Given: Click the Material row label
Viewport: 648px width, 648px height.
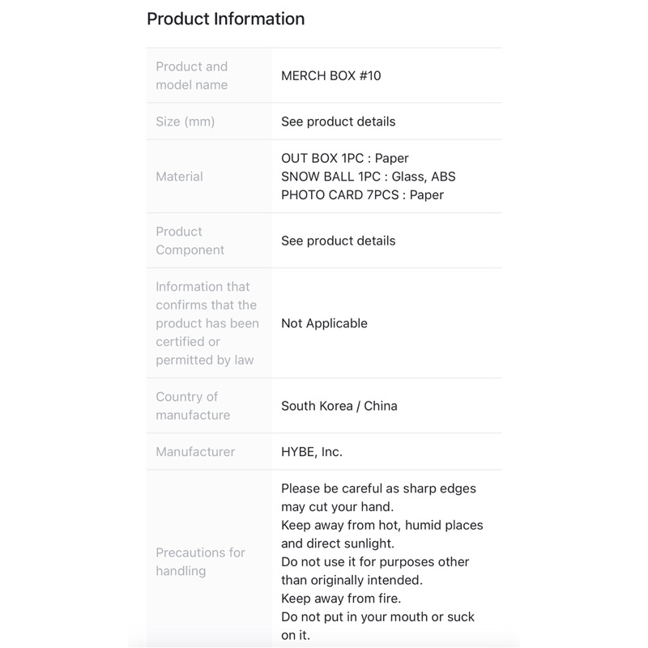Looking at the screenshot, I should 179,177.
